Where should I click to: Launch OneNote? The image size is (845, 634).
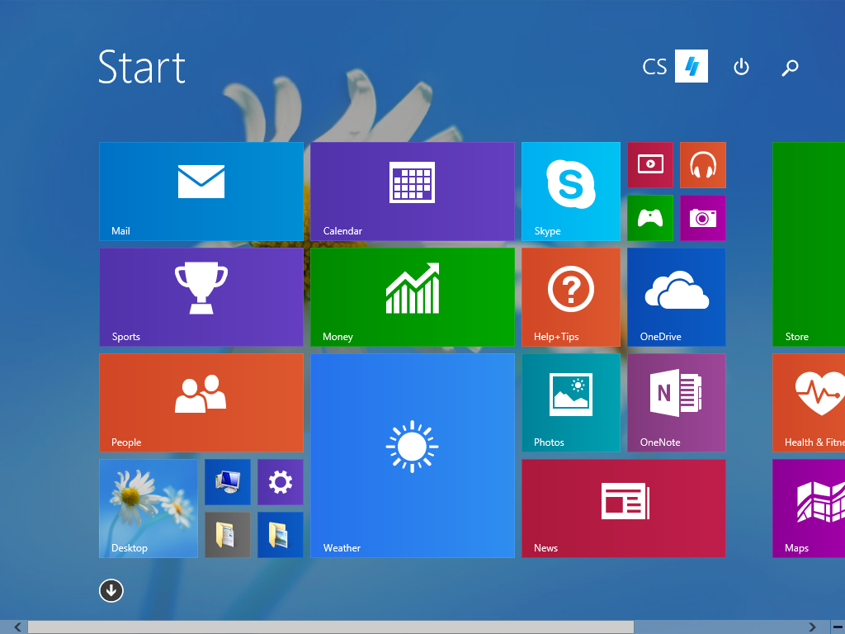tap(676, 402)
